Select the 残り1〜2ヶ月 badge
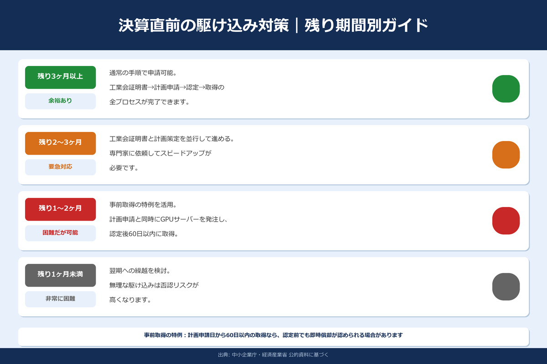 point(60,209)
